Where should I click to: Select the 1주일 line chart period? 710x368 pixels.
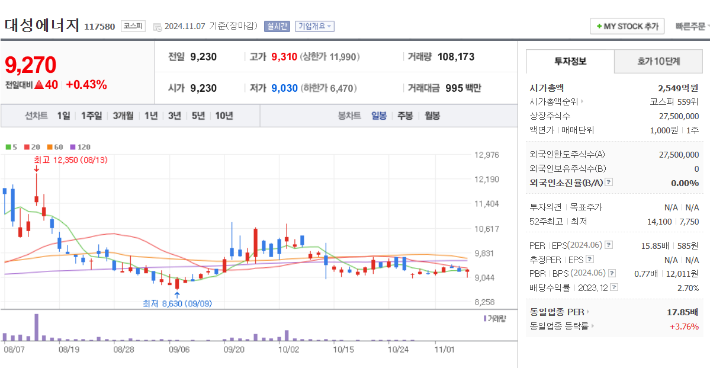tap(91, 116)
